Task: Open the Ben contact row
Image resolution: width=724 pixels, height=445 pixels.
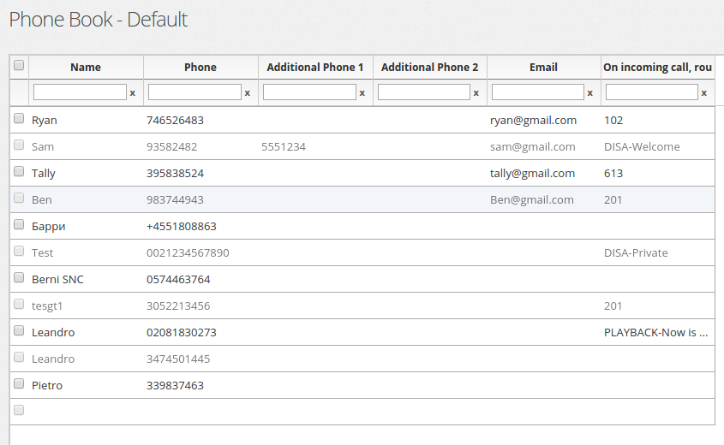Action: tap(42, 199)
